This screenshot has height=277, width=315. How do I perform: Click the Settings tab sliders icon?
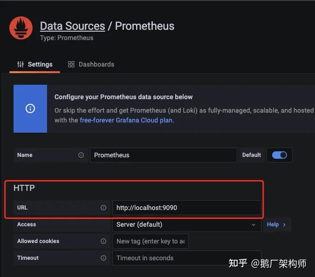21,64
